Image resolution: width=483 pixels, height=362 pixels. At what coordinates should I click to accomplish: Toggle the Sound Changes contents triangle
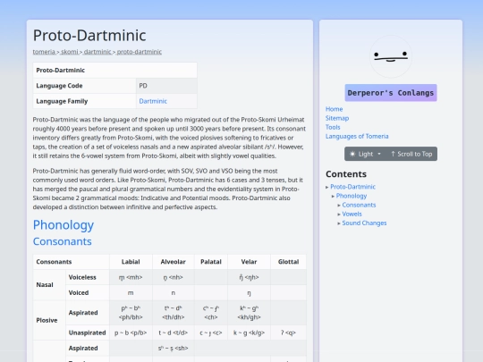click(339, 223)
